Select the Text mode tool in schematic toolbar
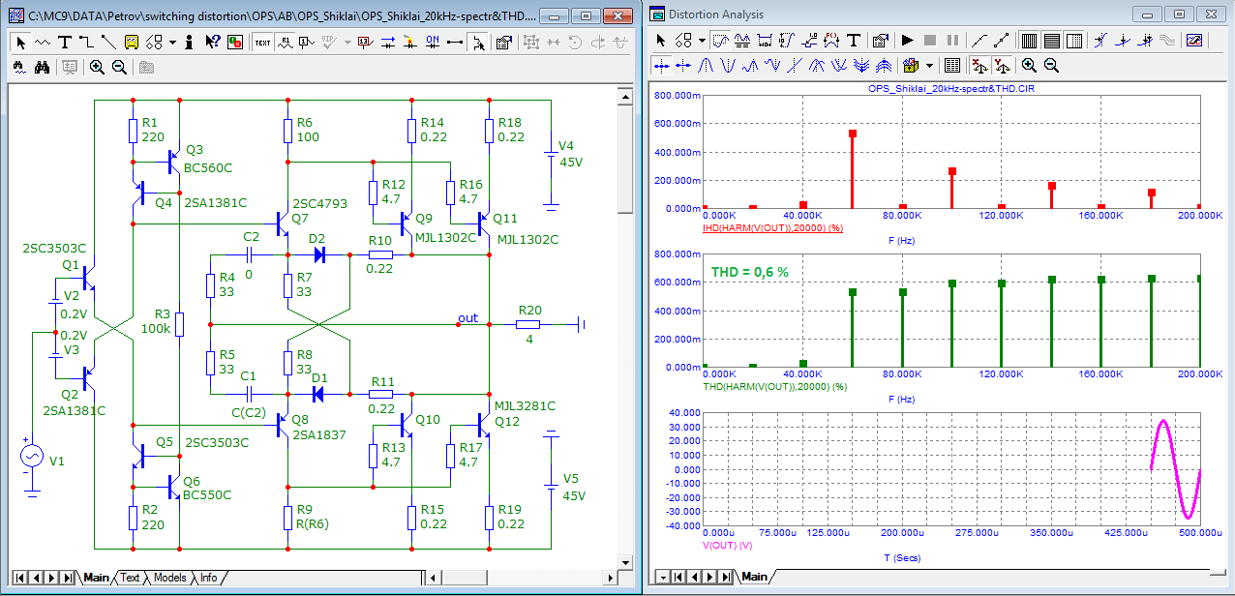 point(65,43)
